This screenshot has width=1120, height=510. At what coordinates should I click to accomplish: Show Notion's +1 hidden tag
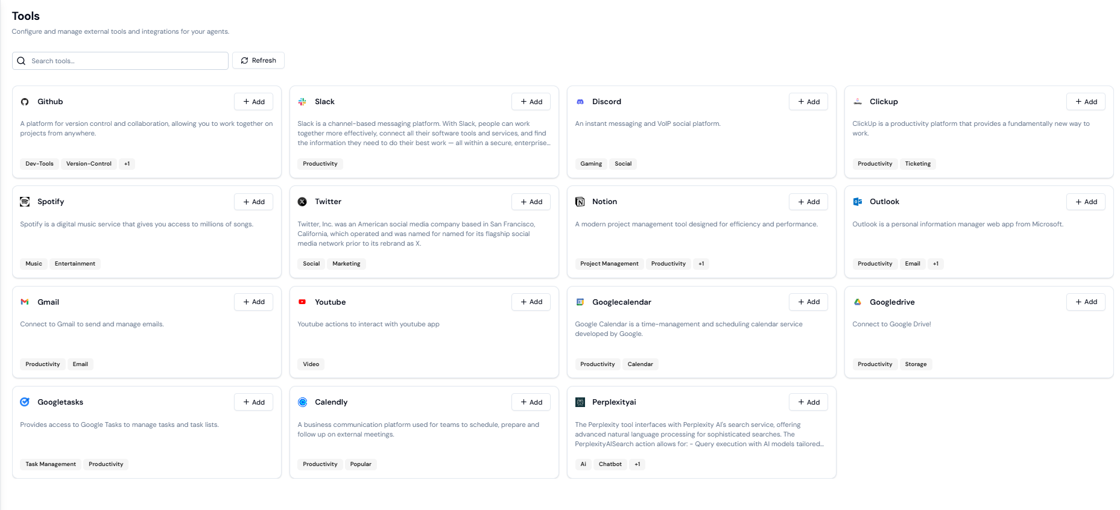pos(701,264)
